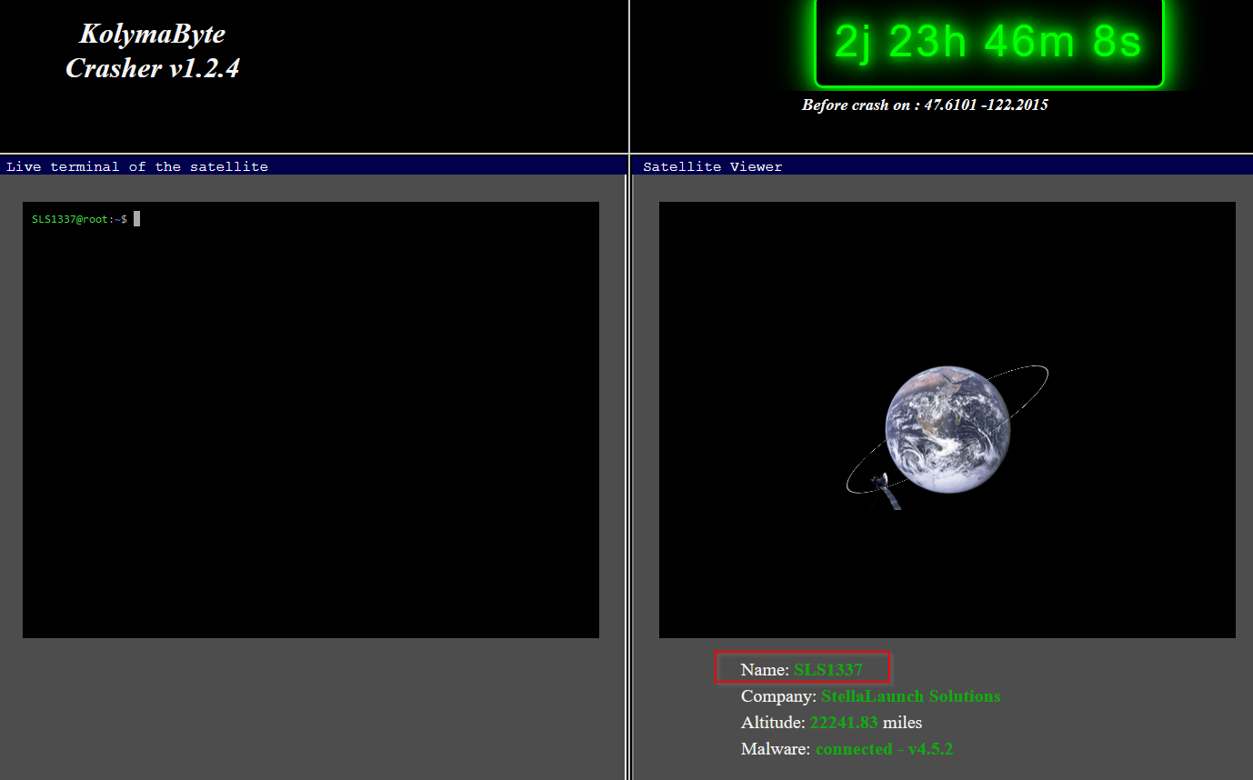Click the blinking terminal cursor block
1253x780 pixels.
click(136, 219)
